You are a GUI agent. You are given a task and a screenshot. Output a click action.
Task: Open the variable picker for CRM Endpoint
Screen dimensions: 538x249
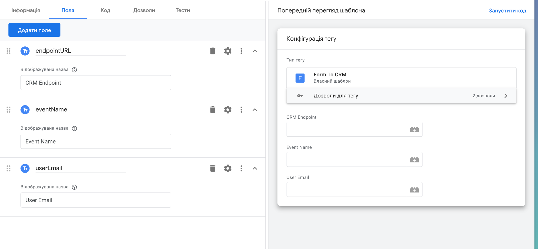pos(414,129)
